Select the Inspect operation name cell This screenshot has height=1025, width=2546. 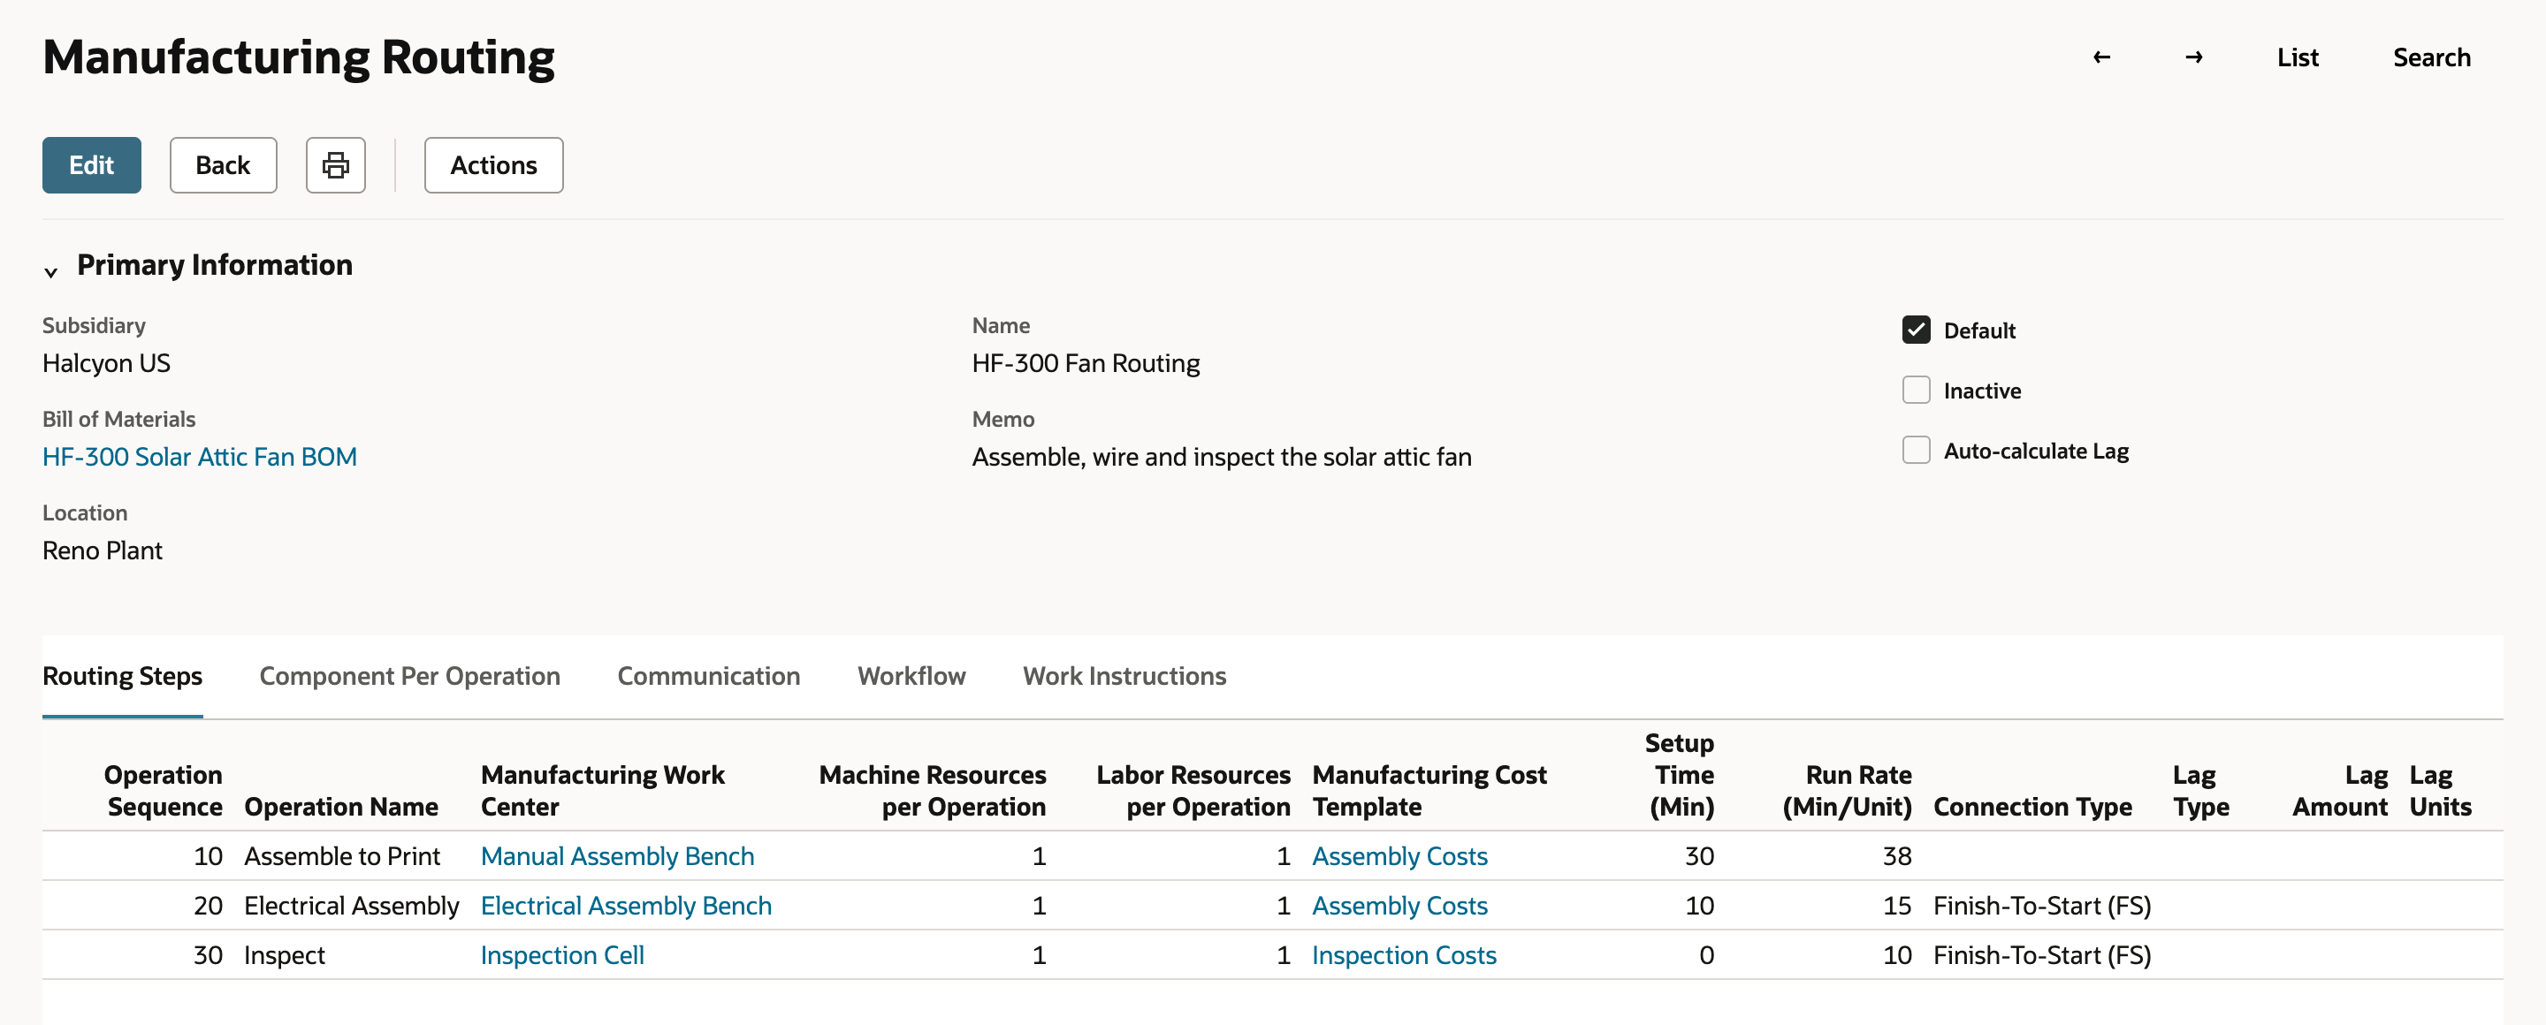pos(285,955)
